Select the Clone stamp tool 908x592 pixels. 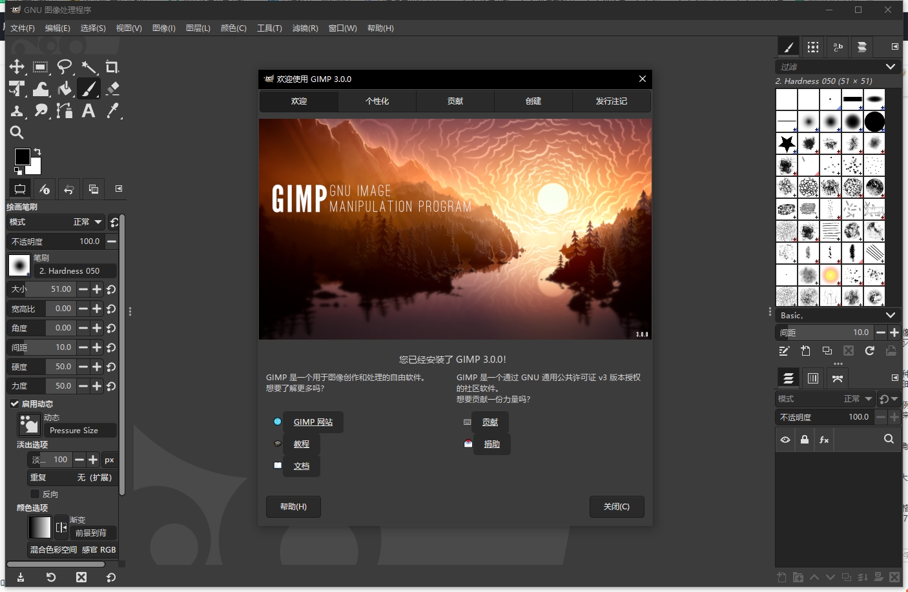17,110
